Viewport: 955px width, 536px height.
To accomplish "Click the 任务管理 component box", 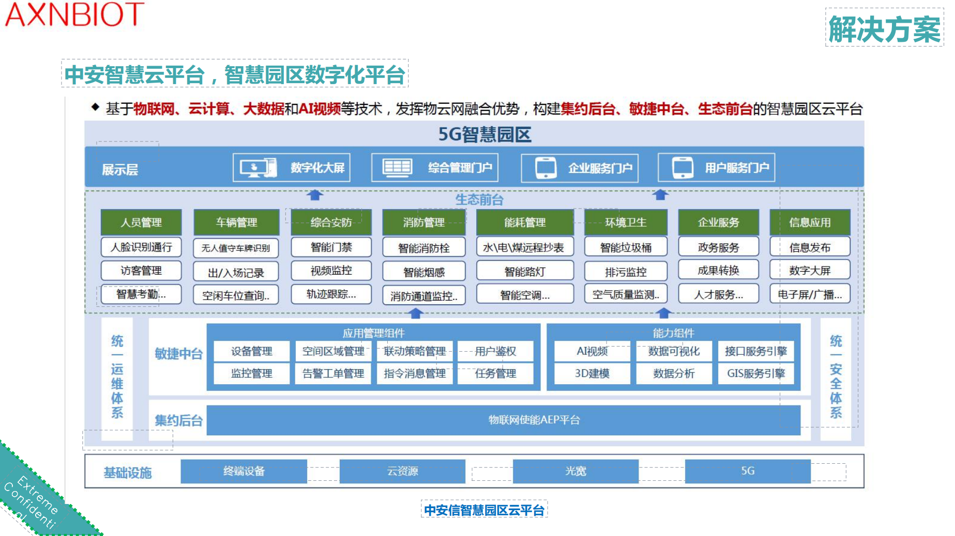I will (x=495, y=373).
